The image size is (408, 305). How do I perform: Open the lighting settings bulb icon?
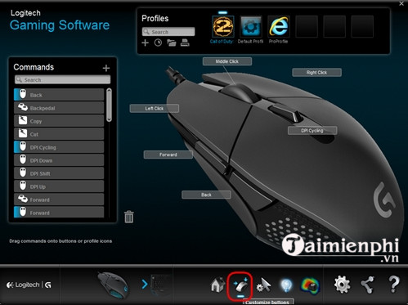click(x=286, y=285)
